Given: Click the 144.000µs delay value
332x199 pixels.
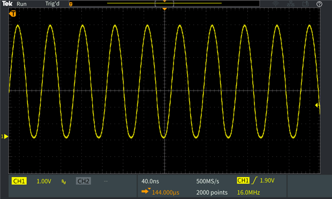Looking at the screenshot, I should pos(165,193).
